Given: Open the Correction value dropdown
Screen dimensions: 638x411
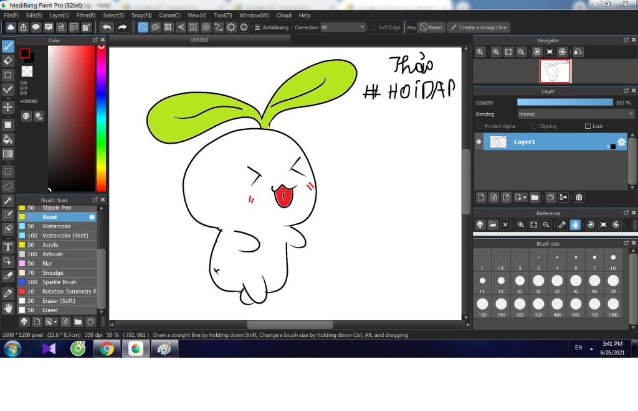Looking at the screenshot, I should (343, 27).
